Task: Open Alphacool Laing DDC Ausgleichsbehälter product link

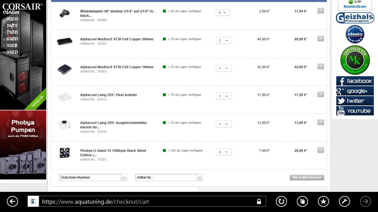Action: (x=114, y=125)
